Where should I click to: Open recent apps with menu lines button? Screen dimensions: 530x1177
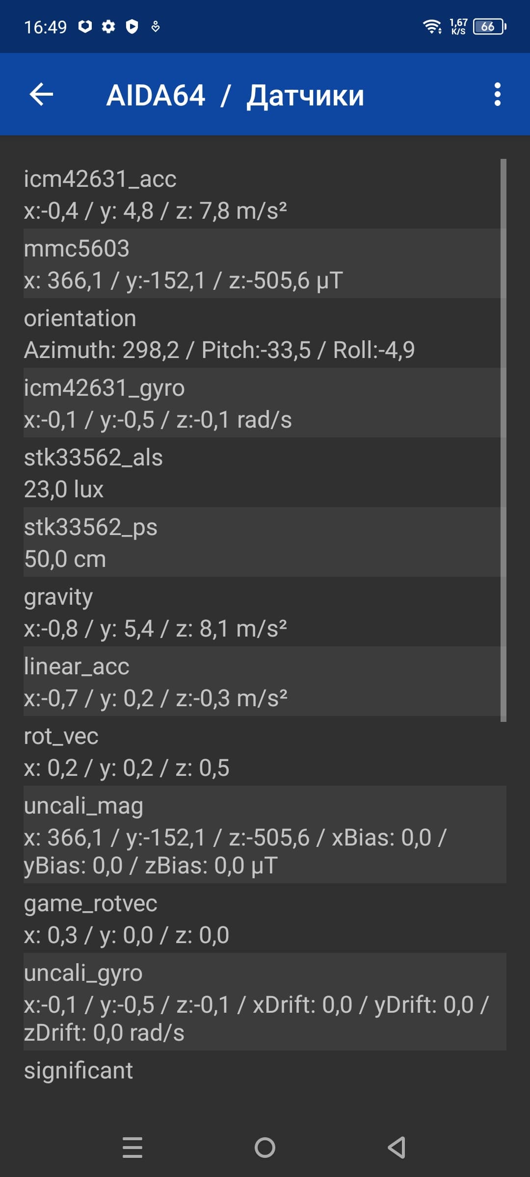132,1148
